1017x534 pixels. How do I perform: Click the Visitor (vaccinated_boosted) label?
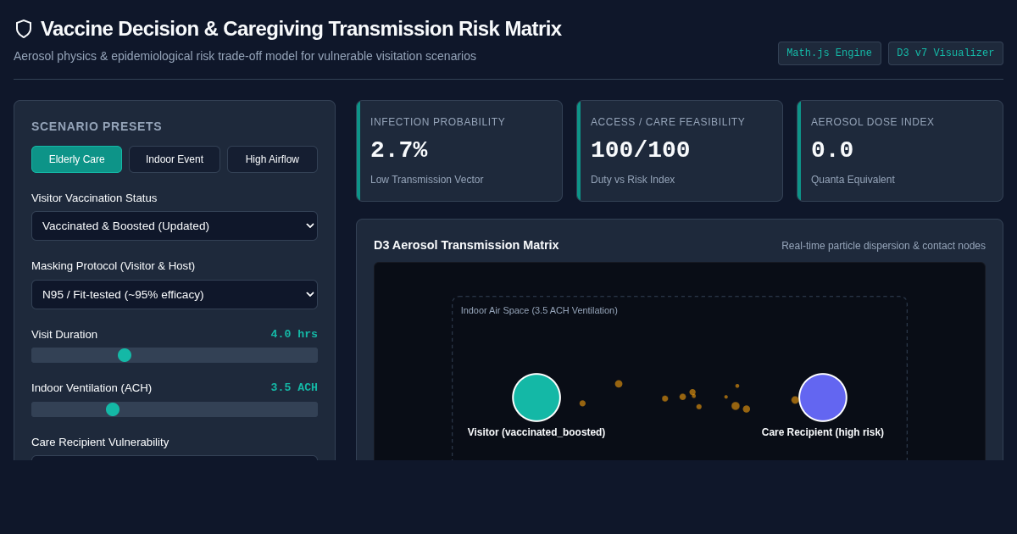click(536, 432)
